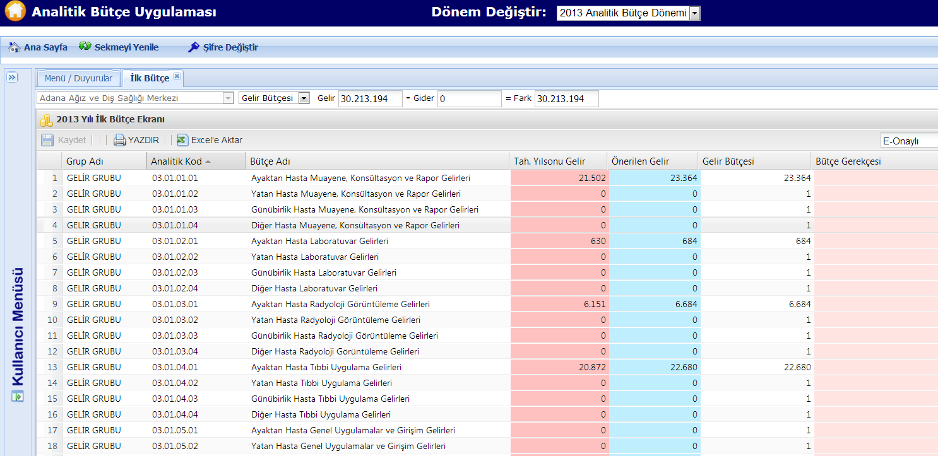Click the green icon in Kullanıcı Menüsü sidebar
This screenshot has width=938, height=456.
click(17, 397)
